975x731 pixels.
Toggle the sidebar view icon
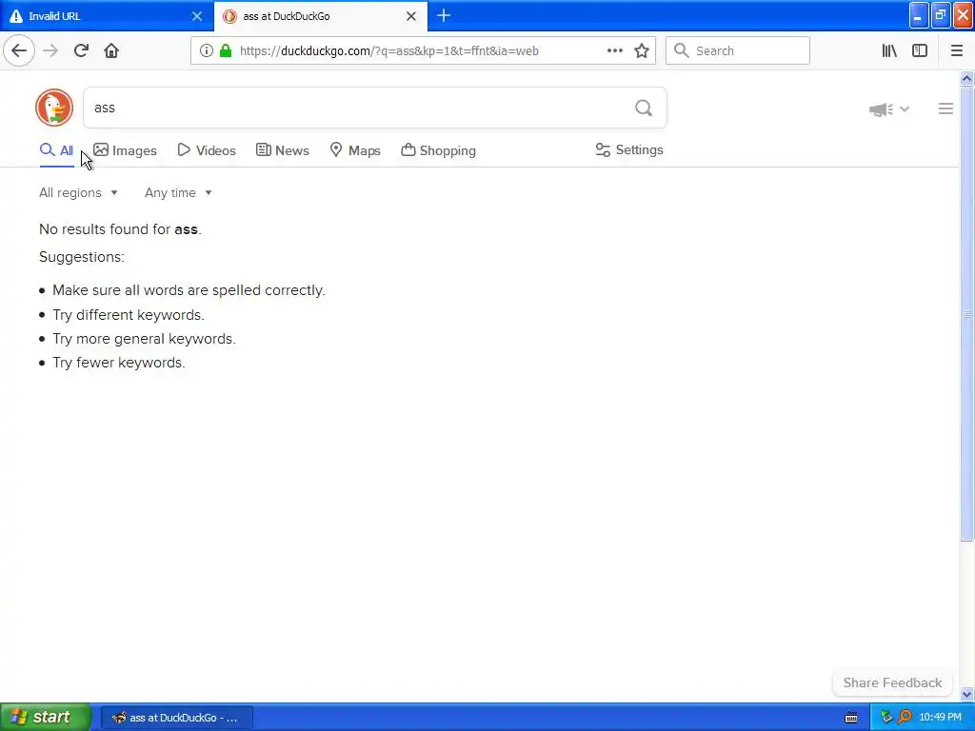coord(920,51)
